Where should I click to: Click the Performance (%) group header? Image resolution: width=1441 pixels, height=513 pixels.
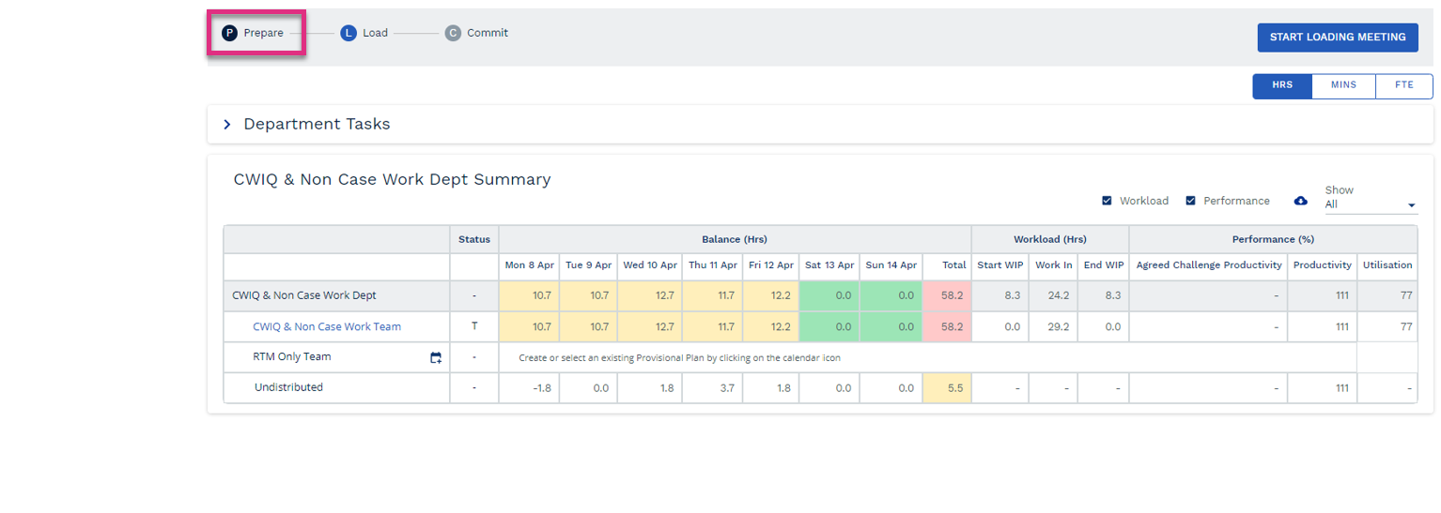(1273, 239)
